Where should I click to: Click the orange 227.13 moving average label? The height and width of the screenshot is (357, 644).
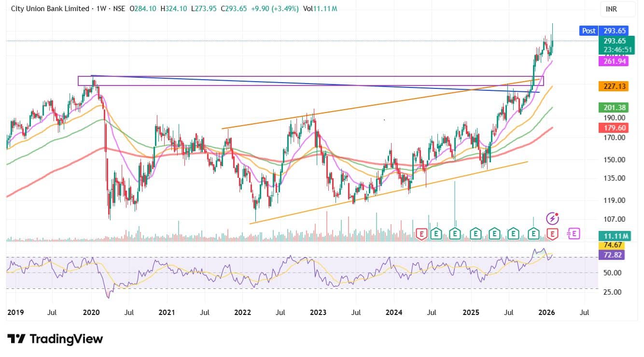click(614, 86)
